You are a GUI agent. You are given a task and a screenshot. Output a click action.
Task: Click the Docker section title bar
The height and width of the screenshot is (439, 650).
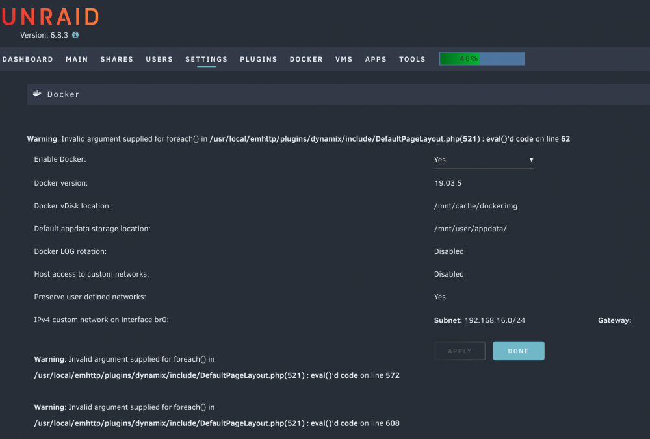coord(338,94)
